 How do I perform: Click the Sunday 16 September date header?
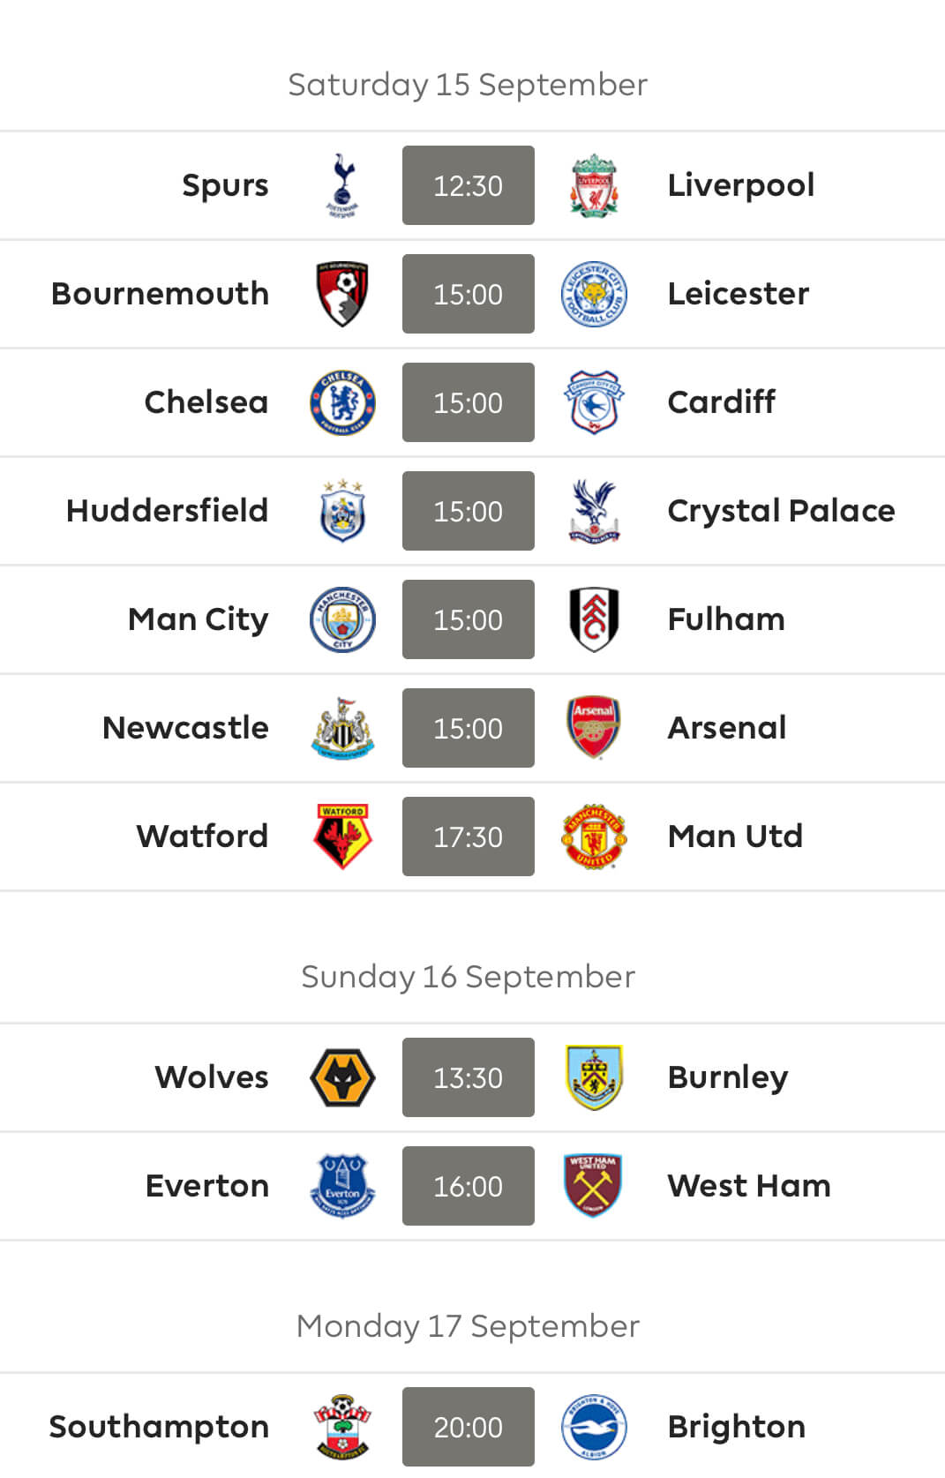coord(469,977)
